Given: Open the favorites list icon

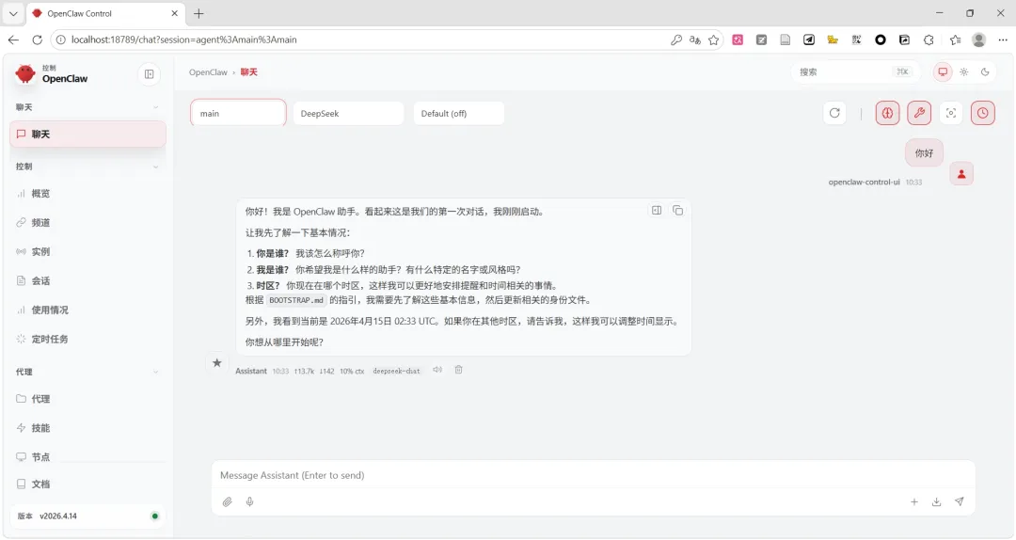Looking at the screenshot, I should [955, 40].
